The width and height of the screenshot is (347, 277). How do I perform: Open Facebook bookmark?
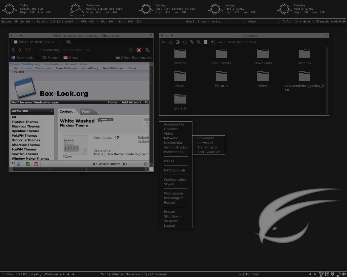22,57
